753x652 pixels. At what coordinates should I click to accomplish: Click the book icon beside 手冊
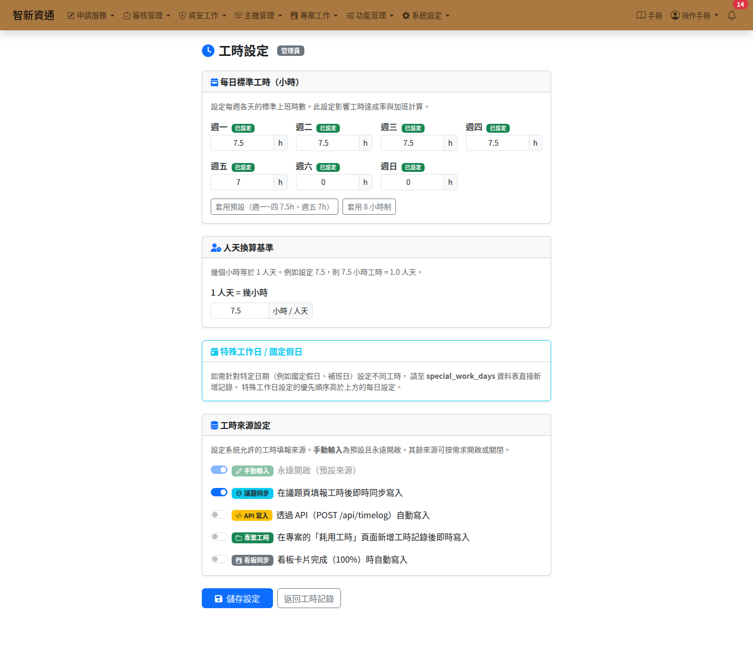pos(641,16)
